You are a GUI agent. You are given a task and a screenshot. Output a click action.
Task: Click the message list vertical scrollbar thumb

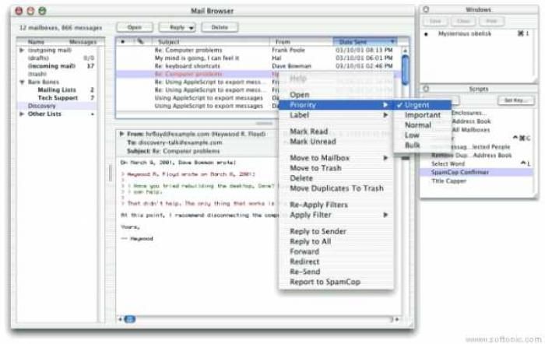click(406, 69)
